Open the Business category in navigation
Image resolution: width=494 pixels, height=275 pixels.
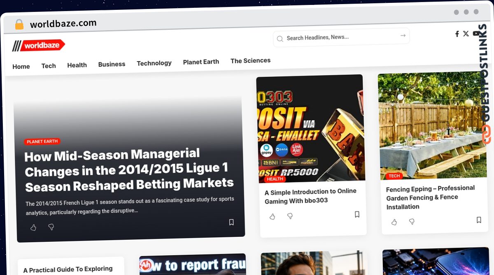click(112, 64)
